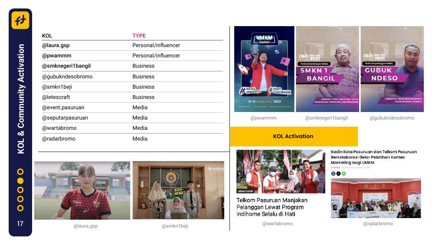Click 'Business' in the @letescraft row
Screen dimensions: 436x245
point(143,97)
